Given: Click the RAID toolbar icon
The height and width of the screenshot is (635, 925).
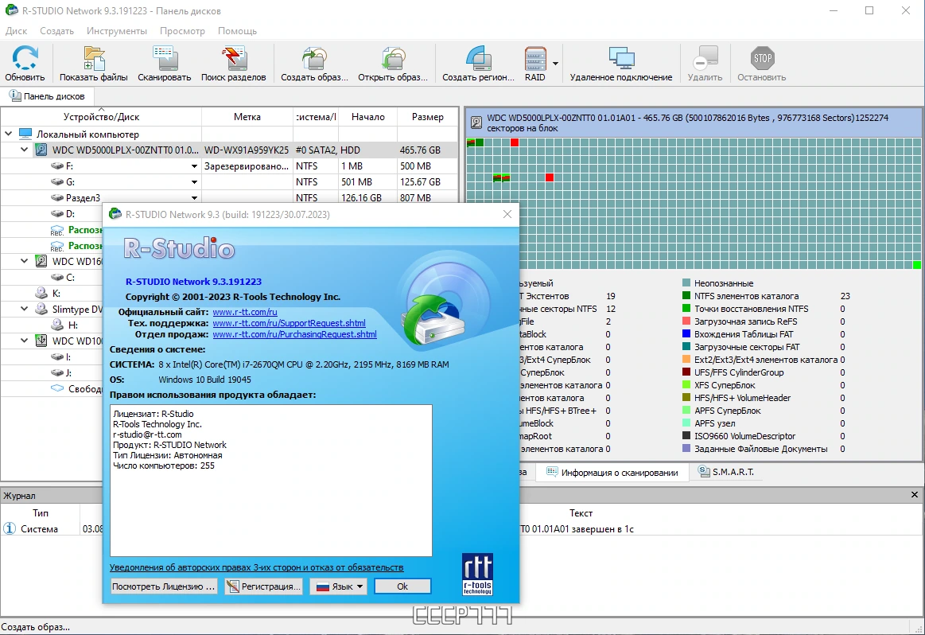Looking at the screenshot, I should coord(535,58).
